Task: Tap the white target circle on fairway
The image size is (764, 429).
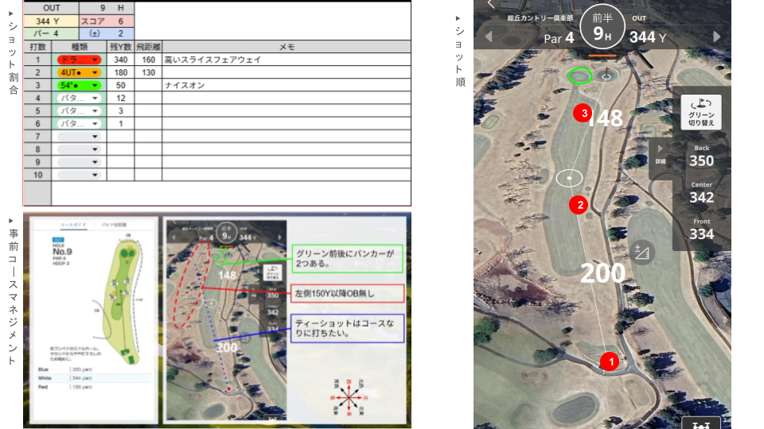Action: click(x=569, y=177)
